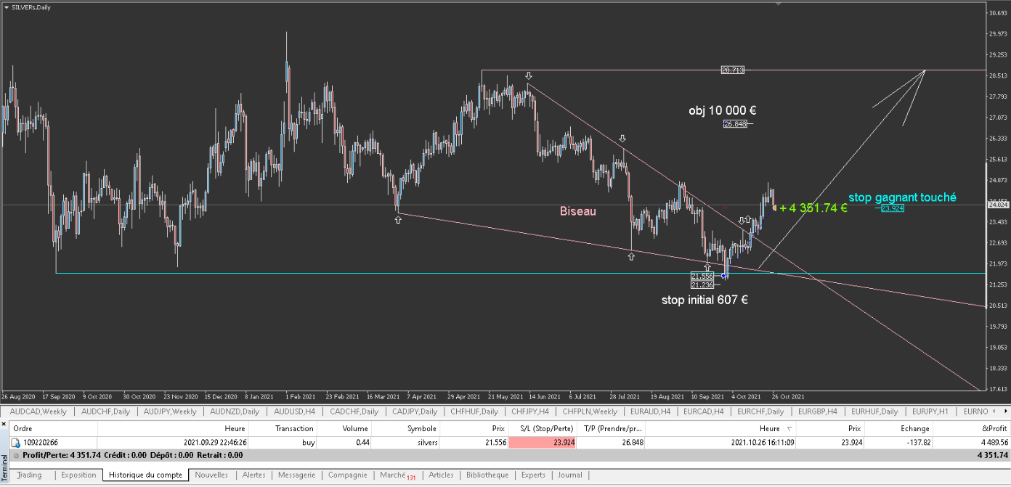The width and height of the screenshot is (1011, 487).
Task: Click the 28.713 price label on resistance line
Action: 732,70
